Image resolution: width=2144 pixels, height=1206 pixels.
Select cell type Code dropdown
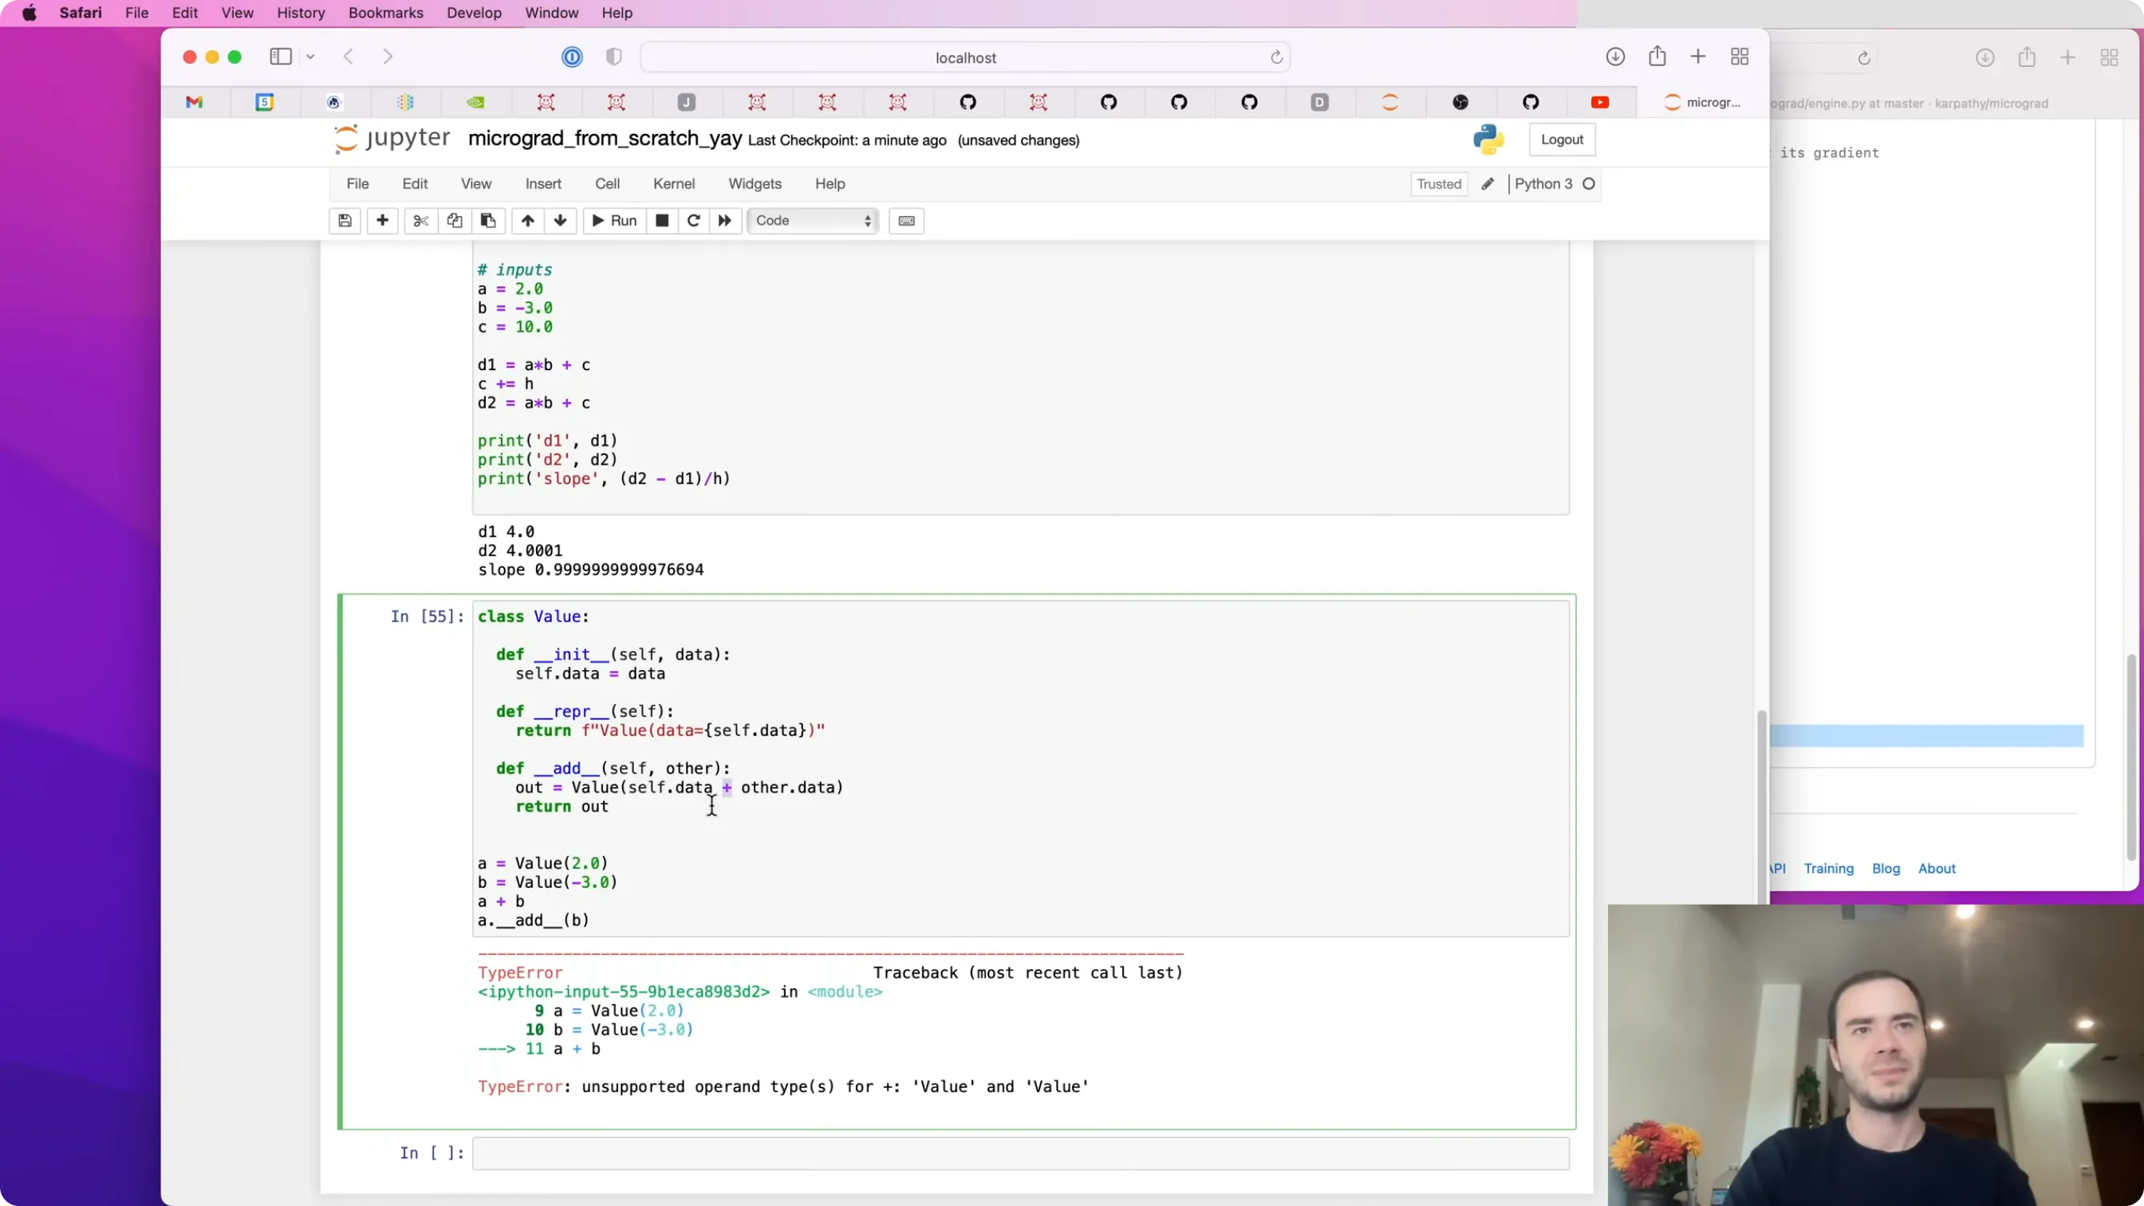[x=813, y=221]
